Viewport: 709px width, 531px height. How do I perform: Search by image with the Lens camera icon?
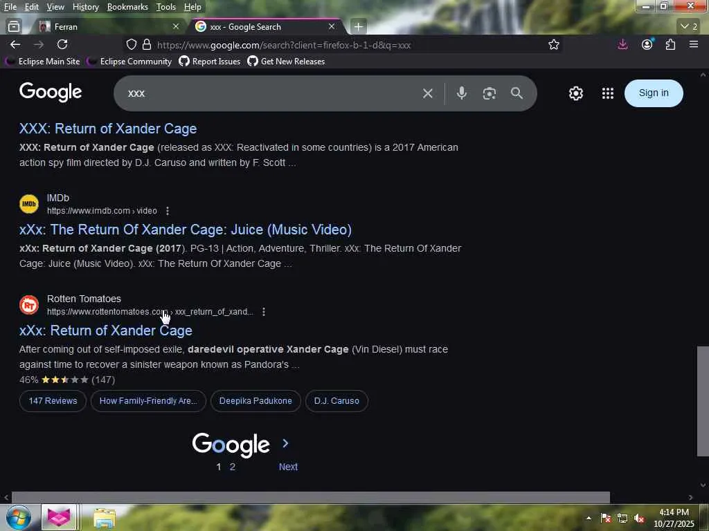(490, 93)
